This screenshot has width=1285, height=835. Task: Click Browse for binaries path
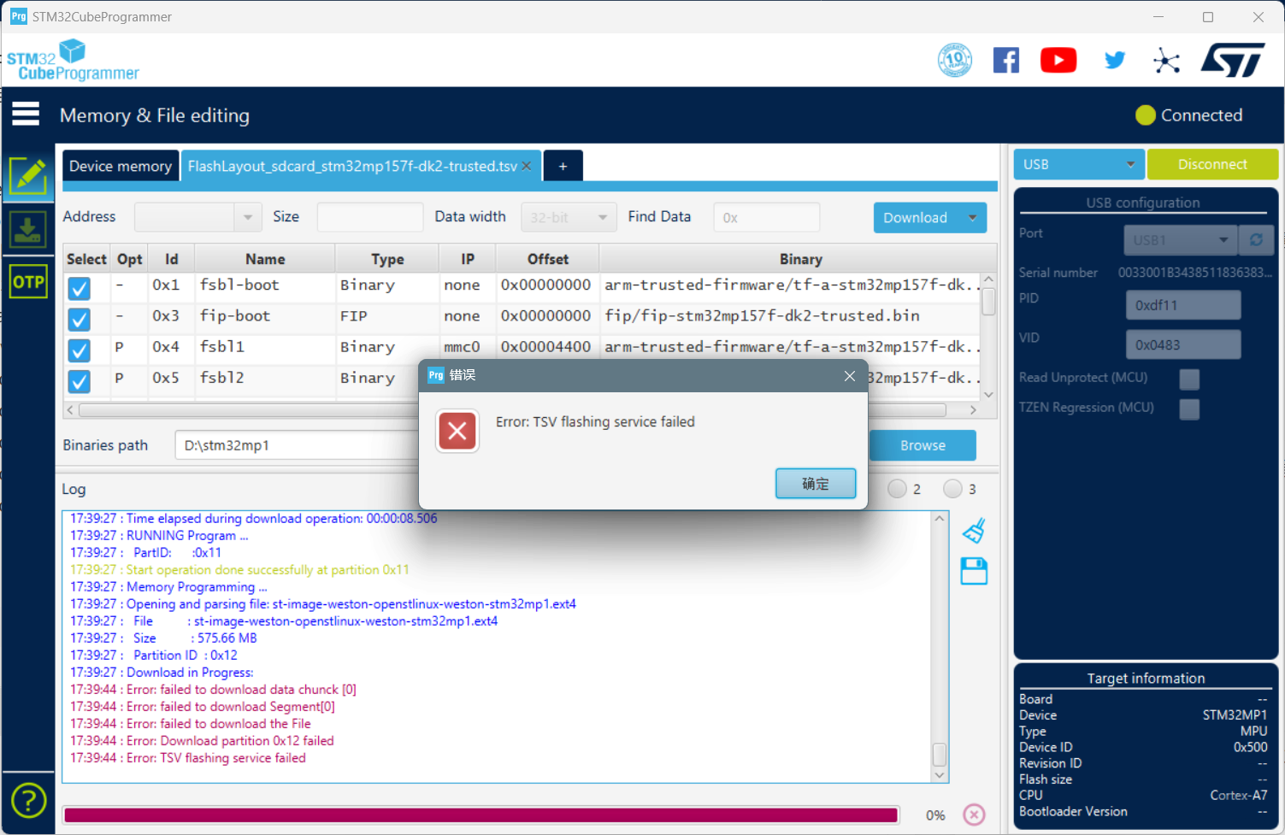(x=922, y=445)
